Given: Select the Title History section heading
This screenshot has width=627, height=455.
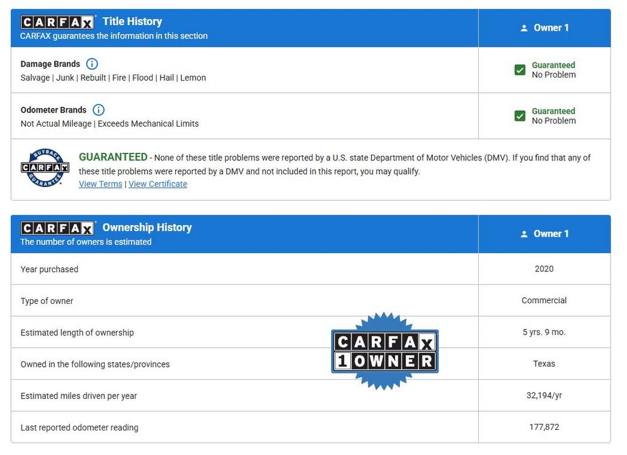Looking at the screenshot, I should tap(132, 21).
